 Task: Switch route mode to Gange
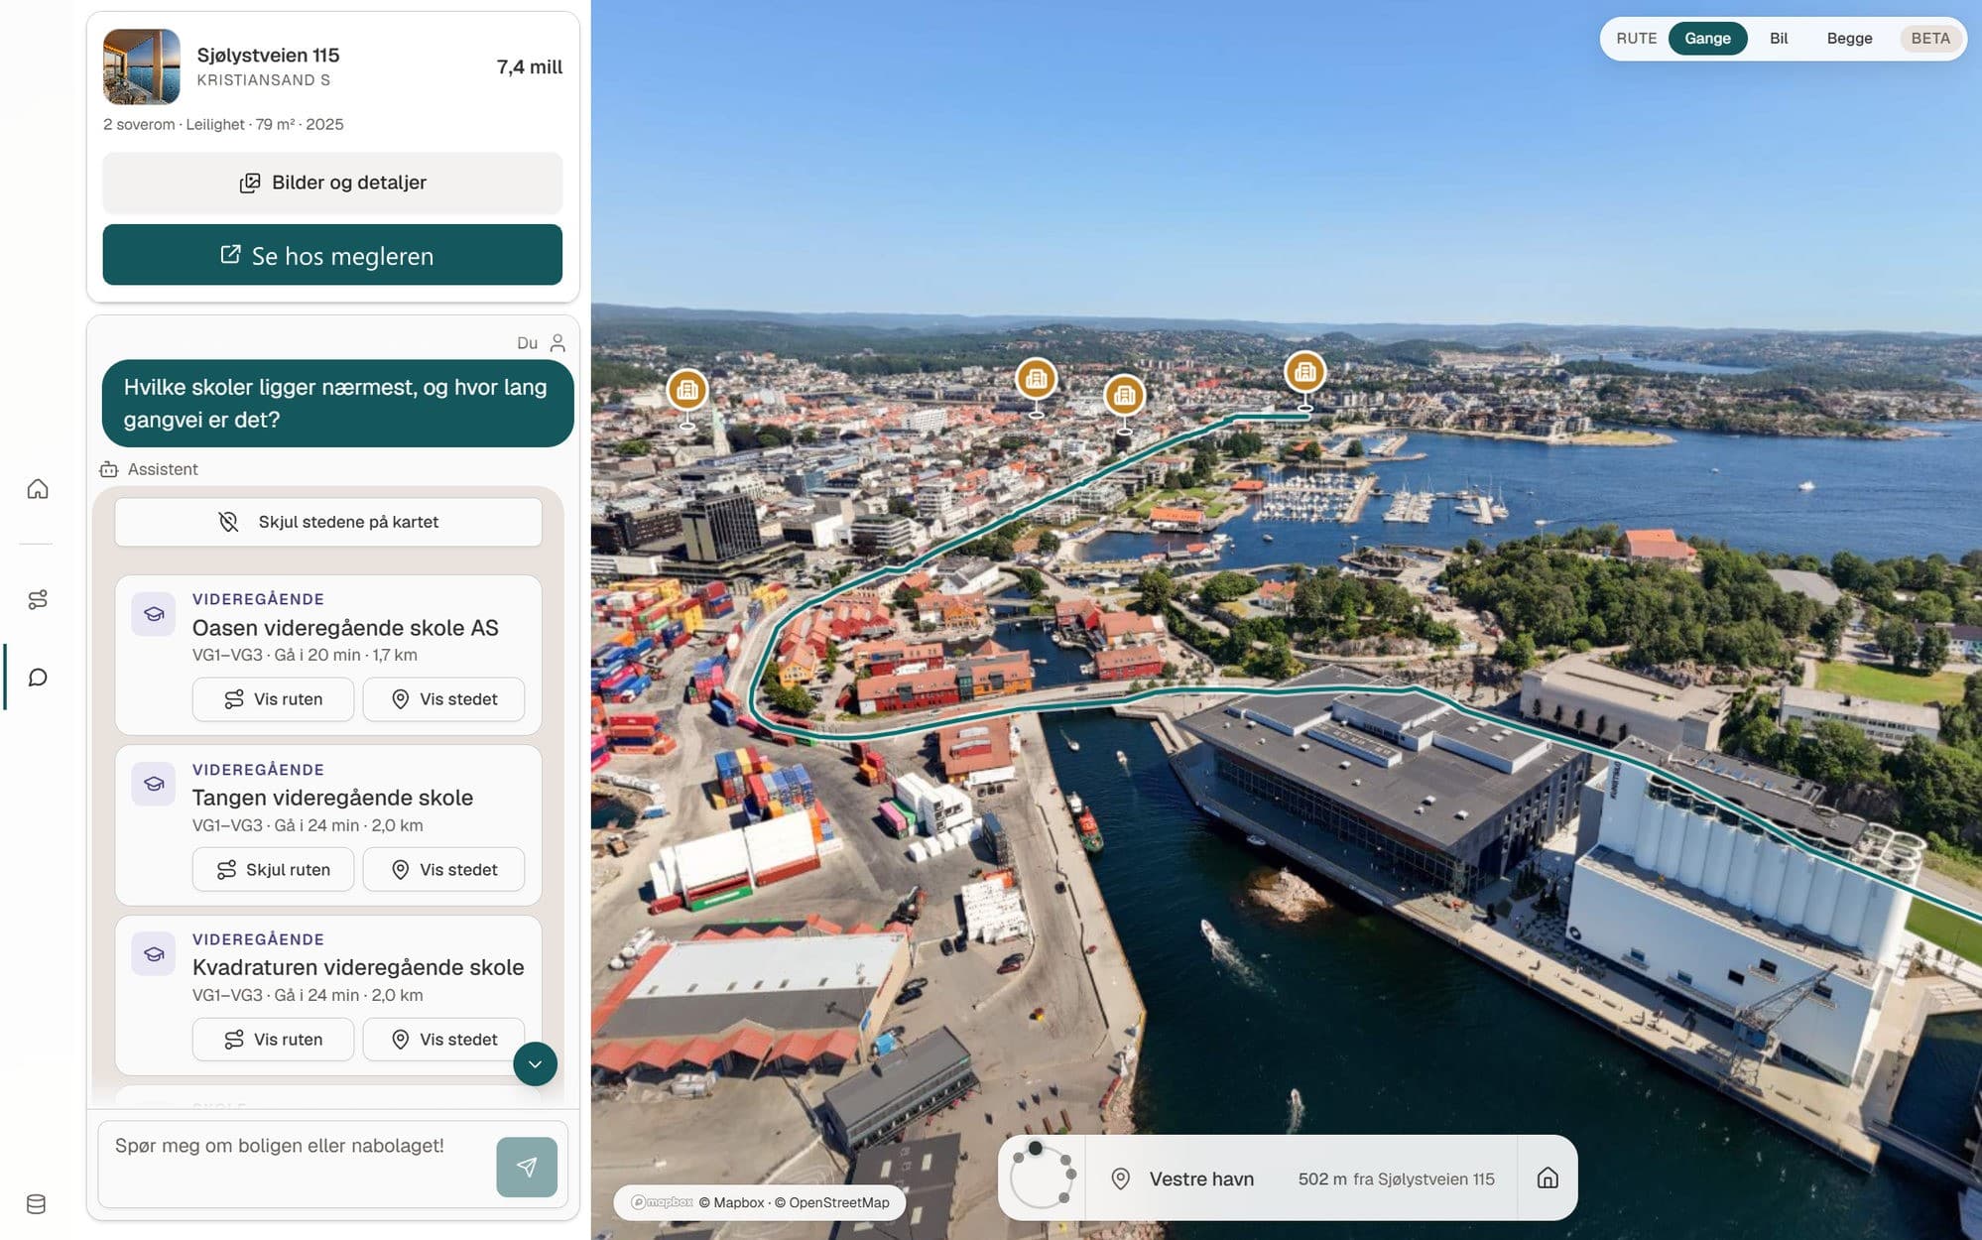pyautogui.click(x=1707, y=39)
